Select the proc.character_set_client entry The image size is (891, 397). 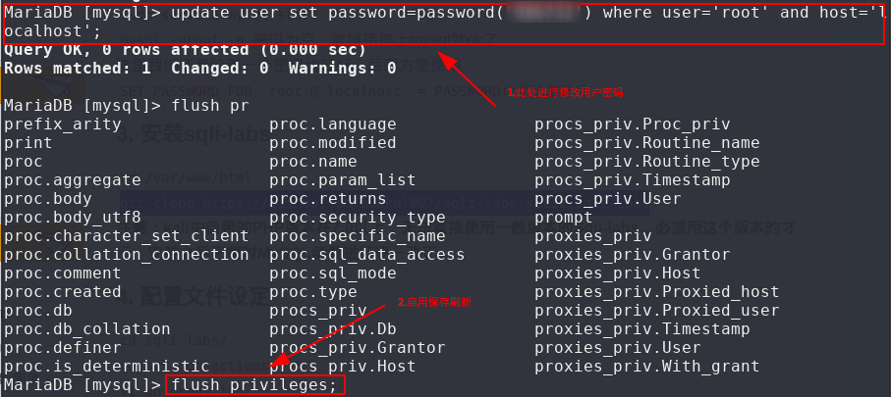[x=126, y=236]
